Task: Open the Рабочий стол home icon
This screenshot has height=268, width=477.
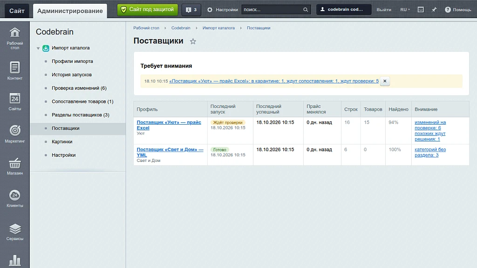Action: pos(14,33)
